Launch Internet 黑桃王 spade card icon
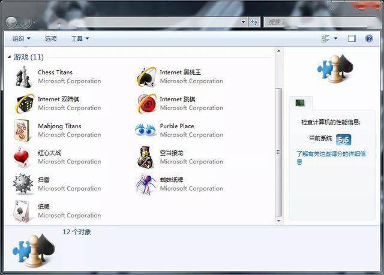The image size is (384, 275). tap(146, 77)
